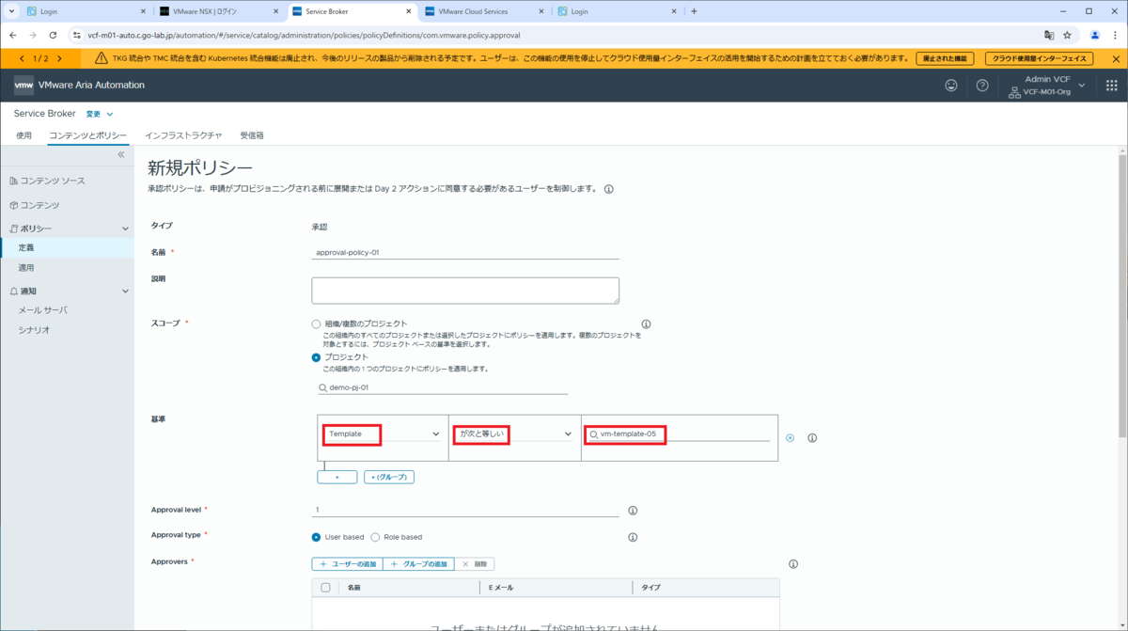Click 廃止された機能 banner button
This screenshot has width=1128, height=631.
[945, 58]
